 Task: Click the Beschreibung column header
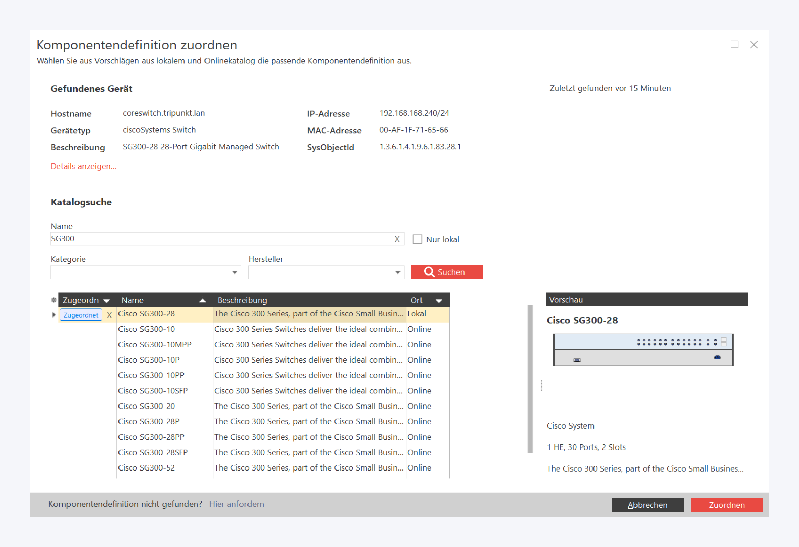point(242,300)
